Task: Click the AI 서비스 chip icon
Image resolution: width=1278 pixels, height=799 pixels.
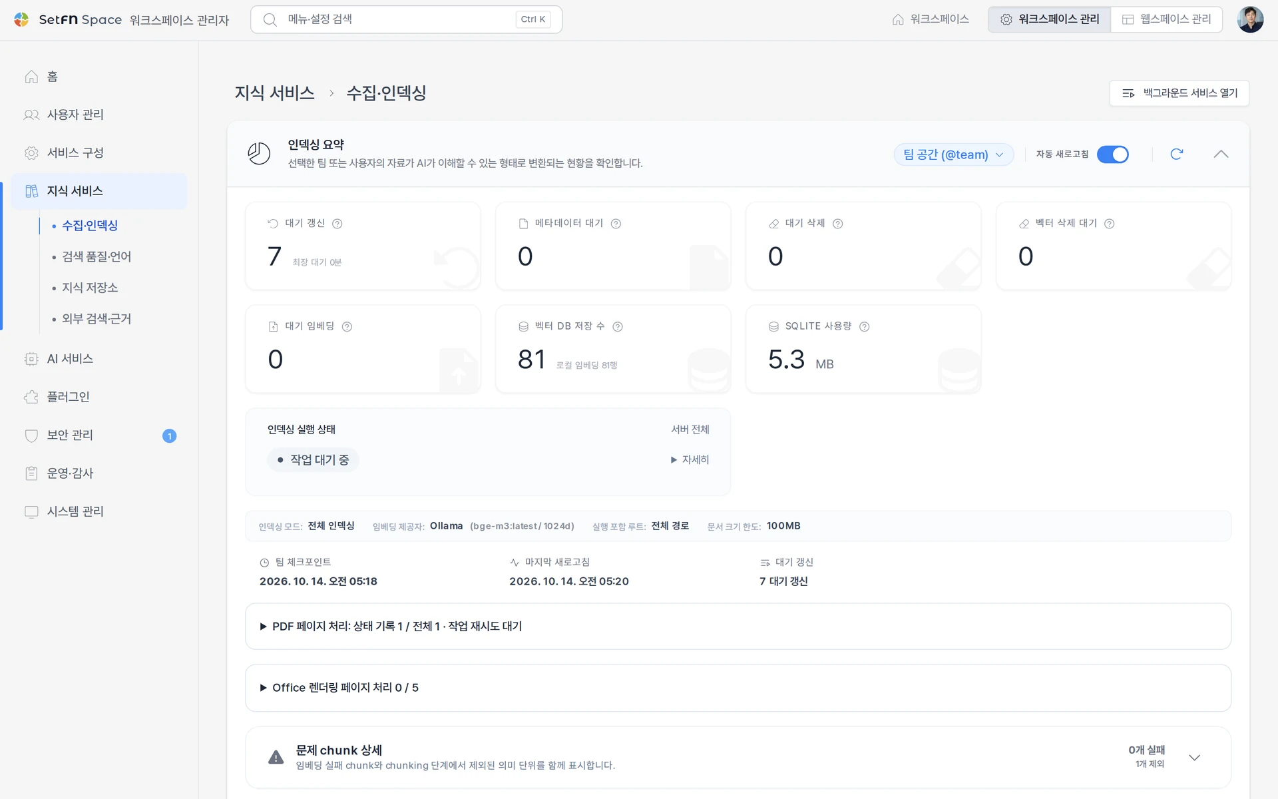Action: 31,359
